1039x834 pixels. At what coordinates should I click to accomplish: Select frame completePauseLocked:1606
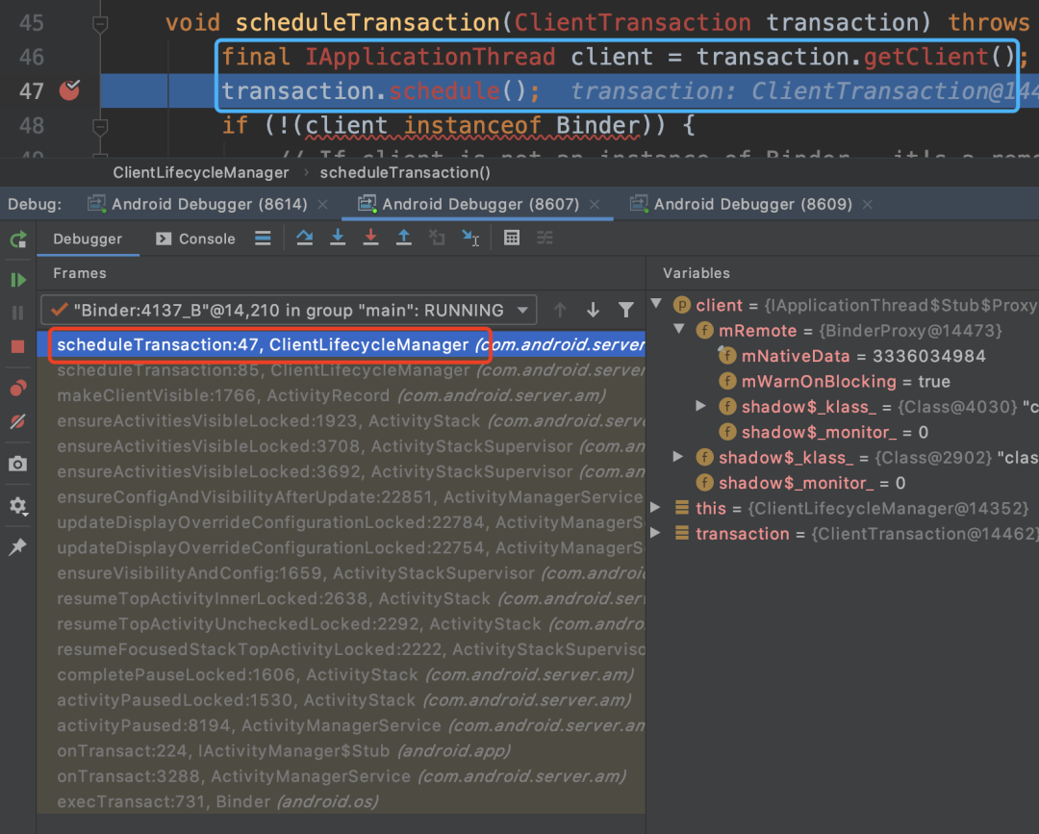[342, 674]
